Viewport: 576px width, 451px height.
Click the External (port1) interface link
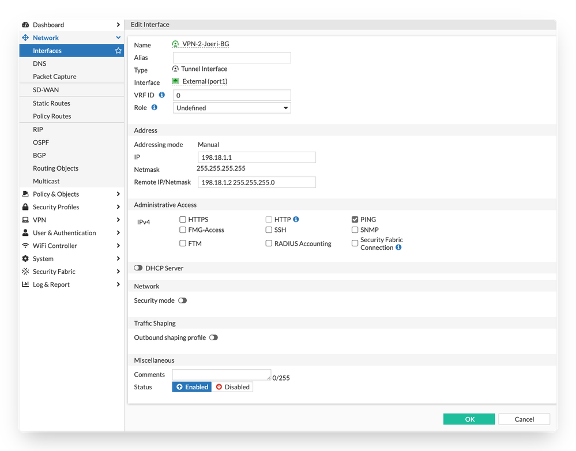pyautogui.click(x=205, y=81)
